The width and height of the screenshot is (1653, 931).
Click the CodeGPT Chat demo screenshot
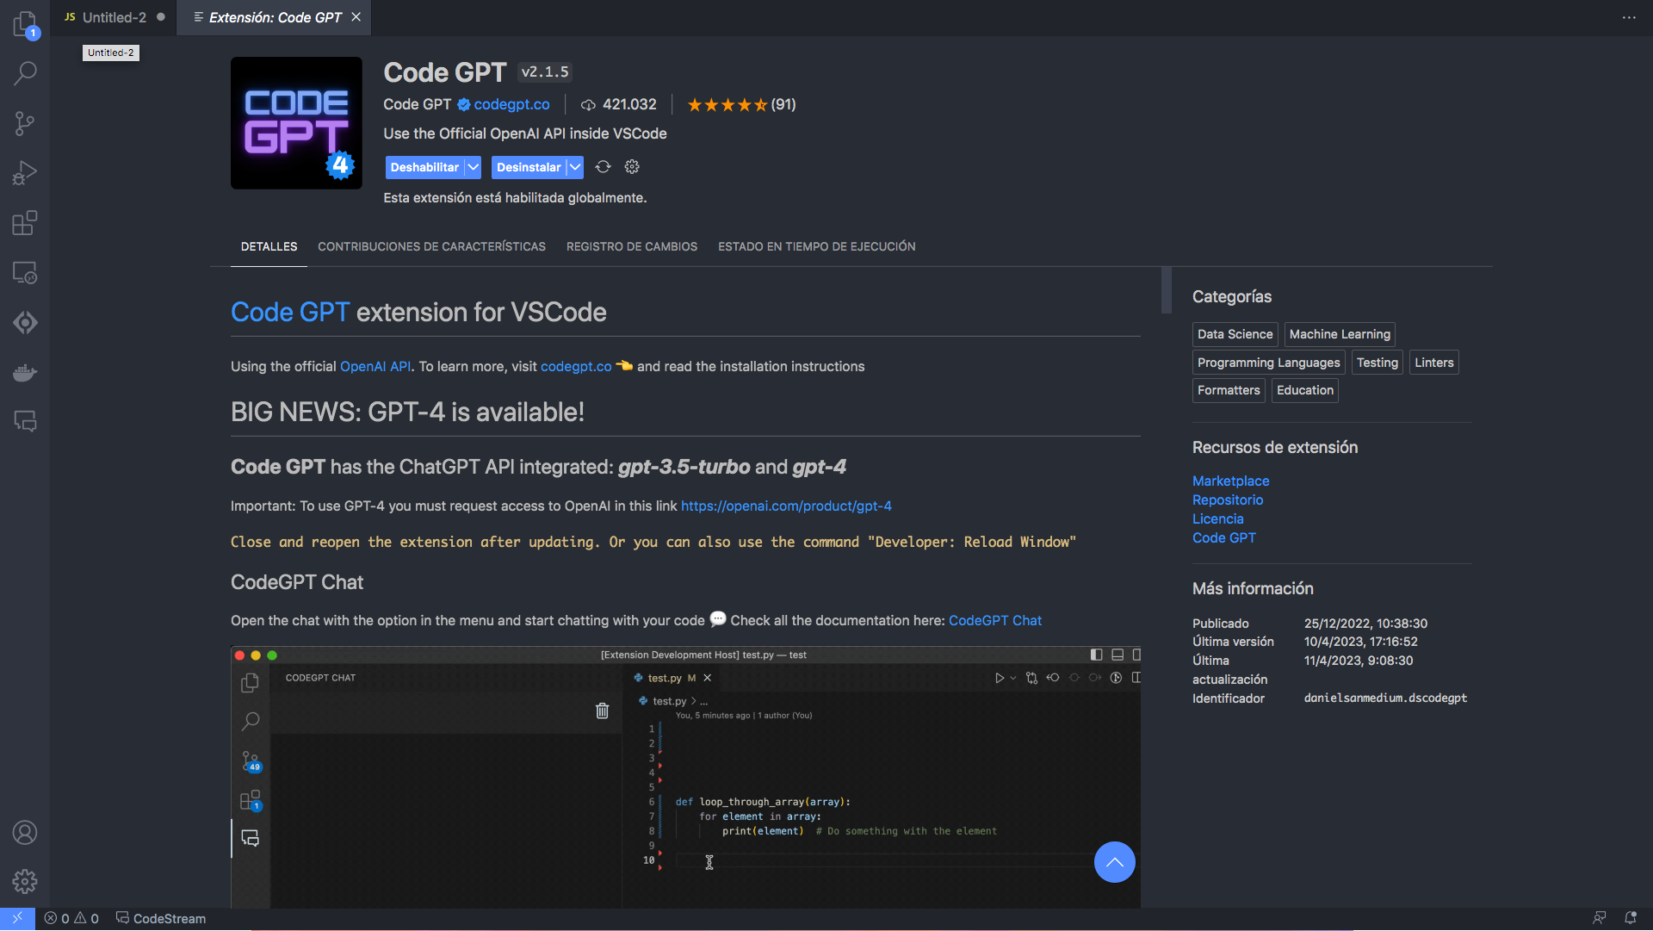click(x=685, y=777)
